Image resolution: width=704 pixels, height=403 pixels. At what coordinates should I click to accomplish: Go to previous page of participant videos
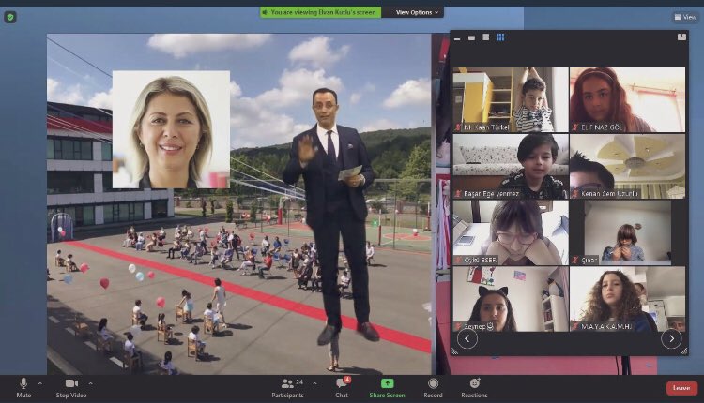pyautogui.click(x=467, y=339)
